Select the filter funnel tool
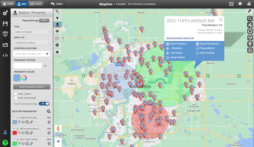254x147 pixels. tap(57, 18)
